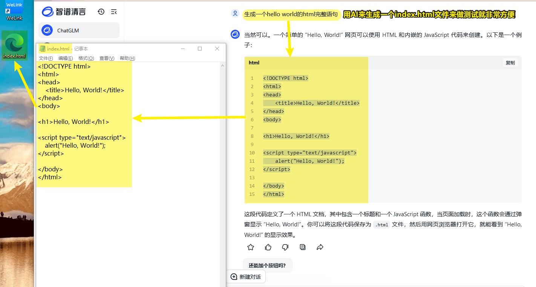Open the WeLink desktop shortcut
Image resolution: width=536 pixels, height=287 pixels.
[x=14, y=11]
